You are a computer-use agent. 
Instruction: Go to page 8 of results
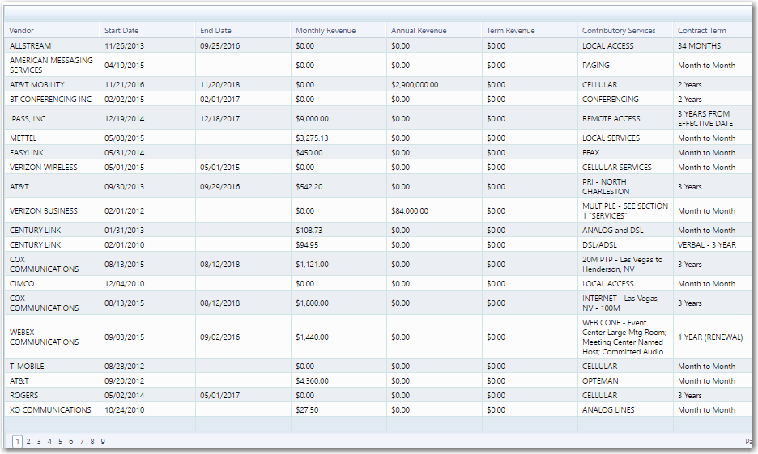tap(92, 441)
